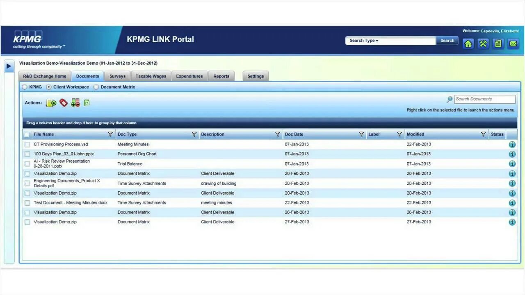
Task: Click the 'Trial Balance' doc type cell
Action: pos(130,164)
